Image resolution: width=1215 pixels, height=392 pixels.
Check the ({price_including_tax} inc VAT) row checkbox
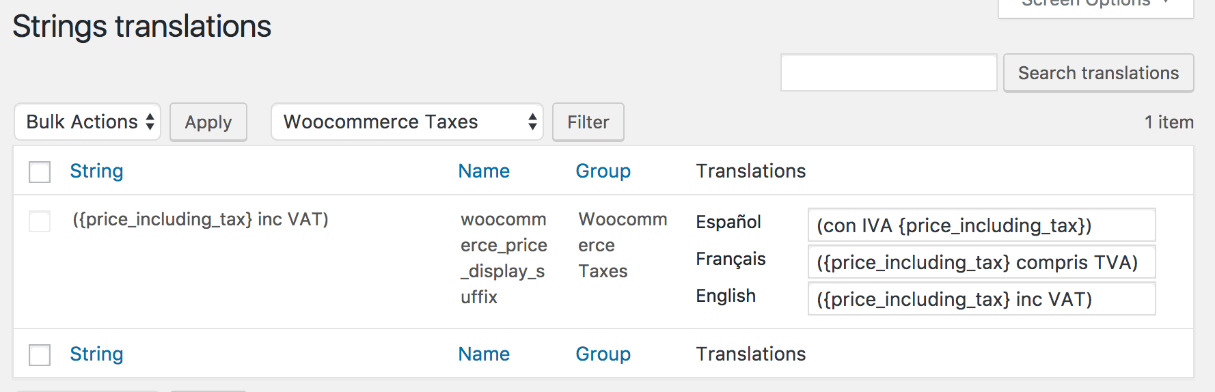pos(40,221)
